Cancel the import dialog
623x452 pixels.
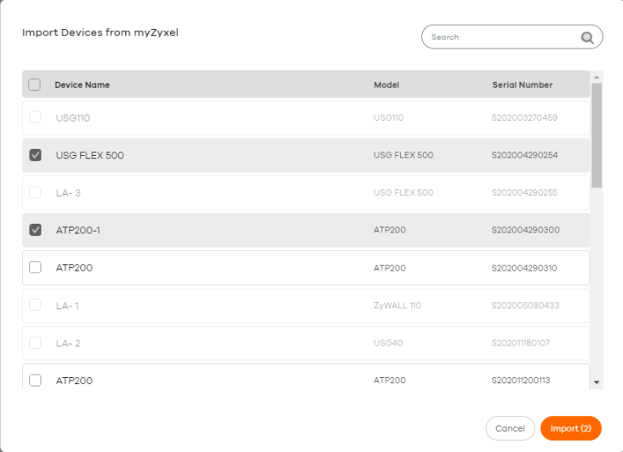click(x=510, y=428)
